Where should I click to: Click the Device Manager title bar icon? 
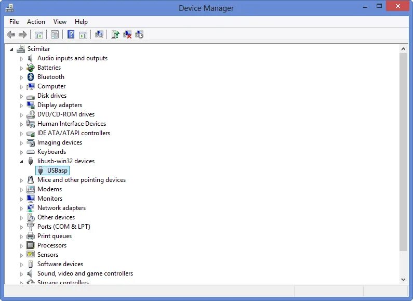(x=9, y=8)
